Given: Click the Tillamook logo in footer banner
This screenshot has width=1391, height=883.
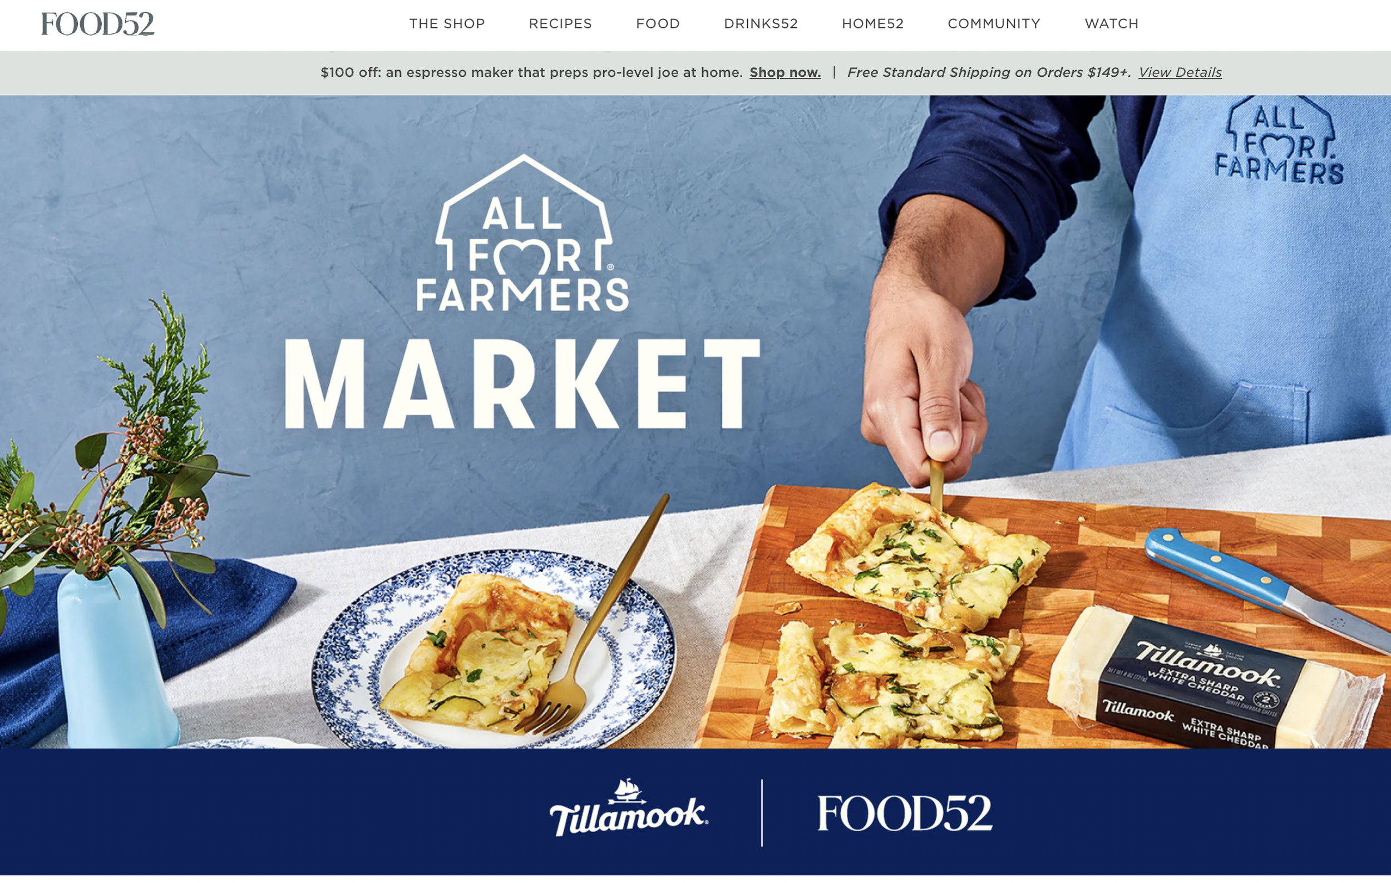Looking at the screenshot, I should click(629, 807).
